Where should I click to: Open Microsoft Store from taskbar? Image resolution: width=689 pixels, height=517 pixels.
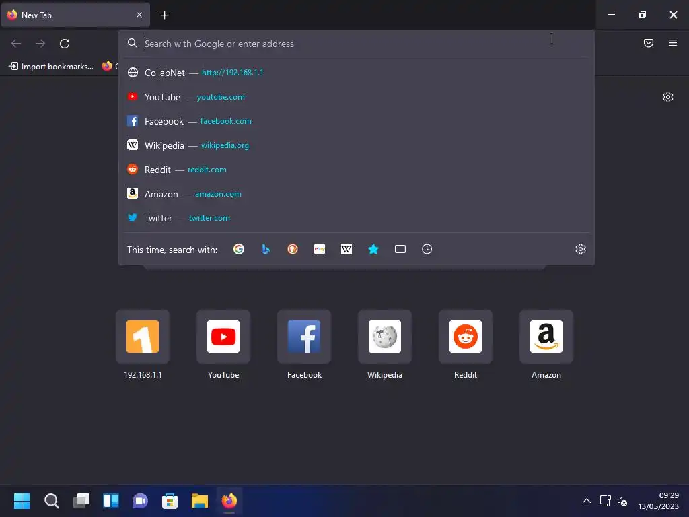click(170, 501)
